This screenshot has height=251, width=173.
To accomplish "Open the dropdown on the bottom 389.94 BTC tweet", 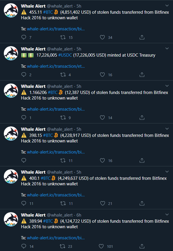I will (167, 214).
